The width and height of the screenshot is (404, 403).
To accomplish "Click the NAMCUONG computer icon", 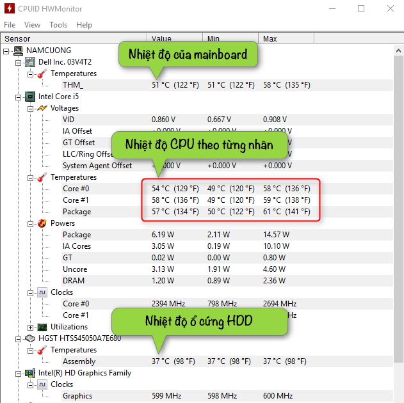I will [x=18, y=51].
